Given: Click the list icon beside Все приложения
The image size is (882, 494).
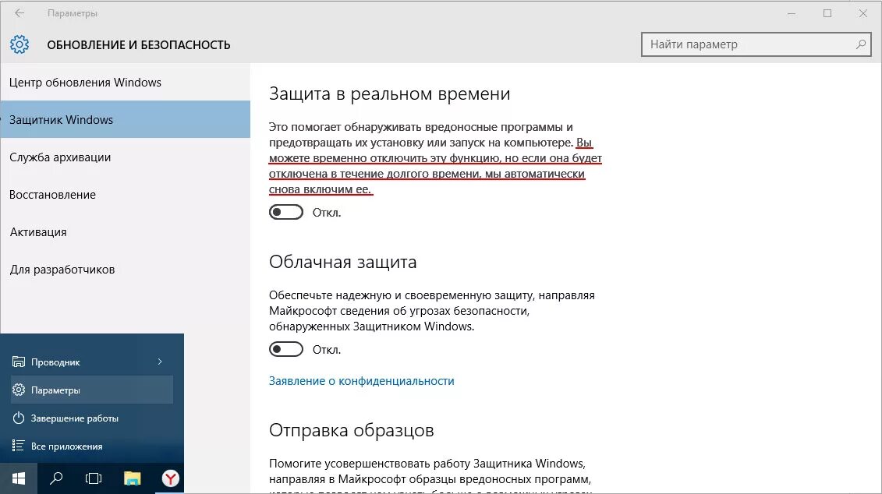Looking at the screenshot, I should click(19, 446).
